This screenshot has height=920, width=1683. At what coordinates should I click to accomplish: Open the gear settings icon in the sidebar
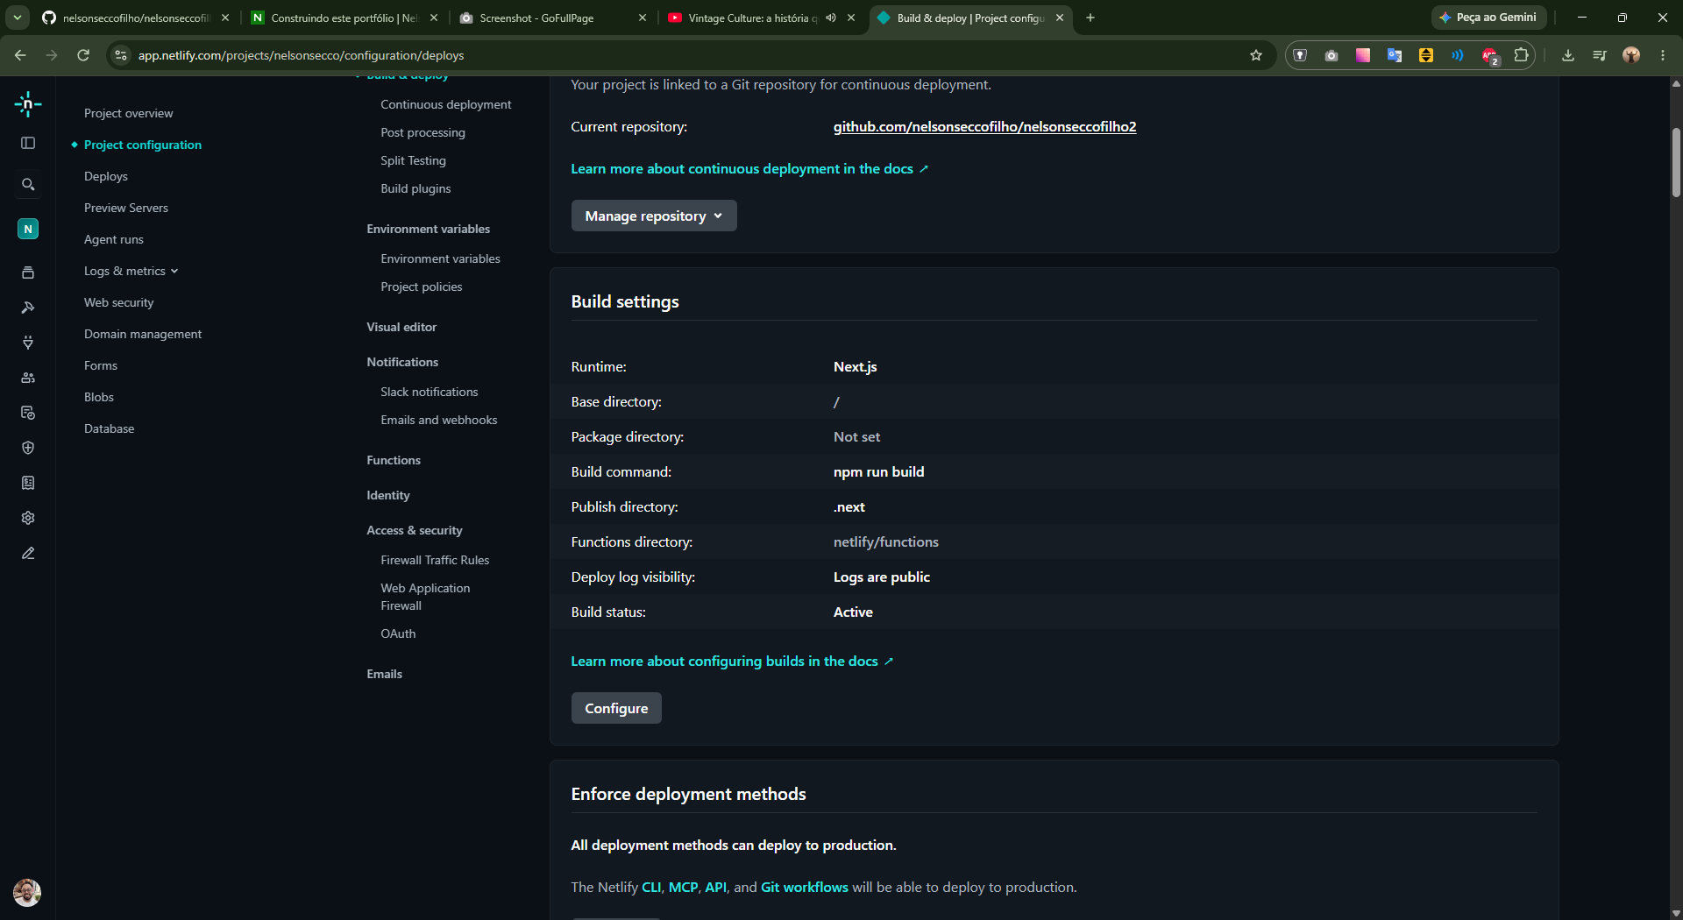click(x=28, y=518)
